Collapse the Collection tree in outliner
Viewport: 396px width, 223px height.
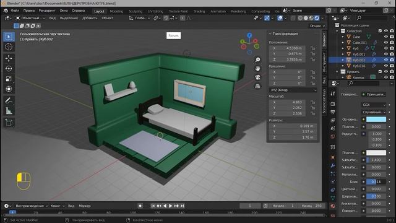(x=337, y=31)
